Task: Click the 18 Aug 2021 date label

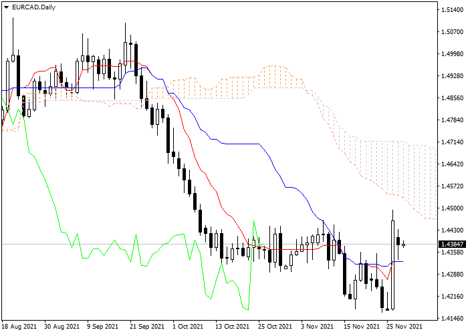Action: point(19,327)
